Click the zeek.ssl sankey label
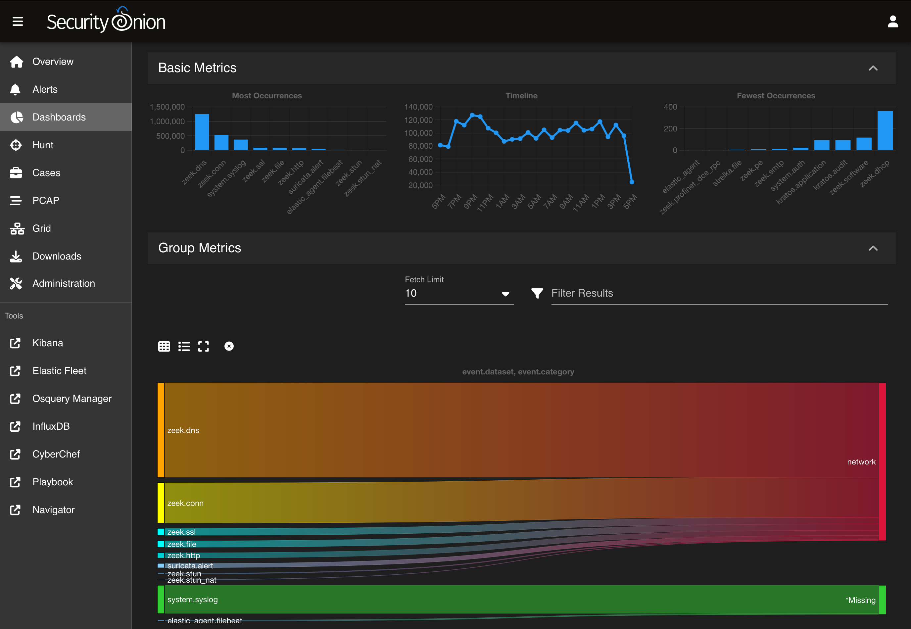The image size is (911, 629). click(181, 532)
